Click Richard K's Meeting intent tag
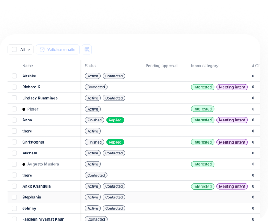 [232, 87]
